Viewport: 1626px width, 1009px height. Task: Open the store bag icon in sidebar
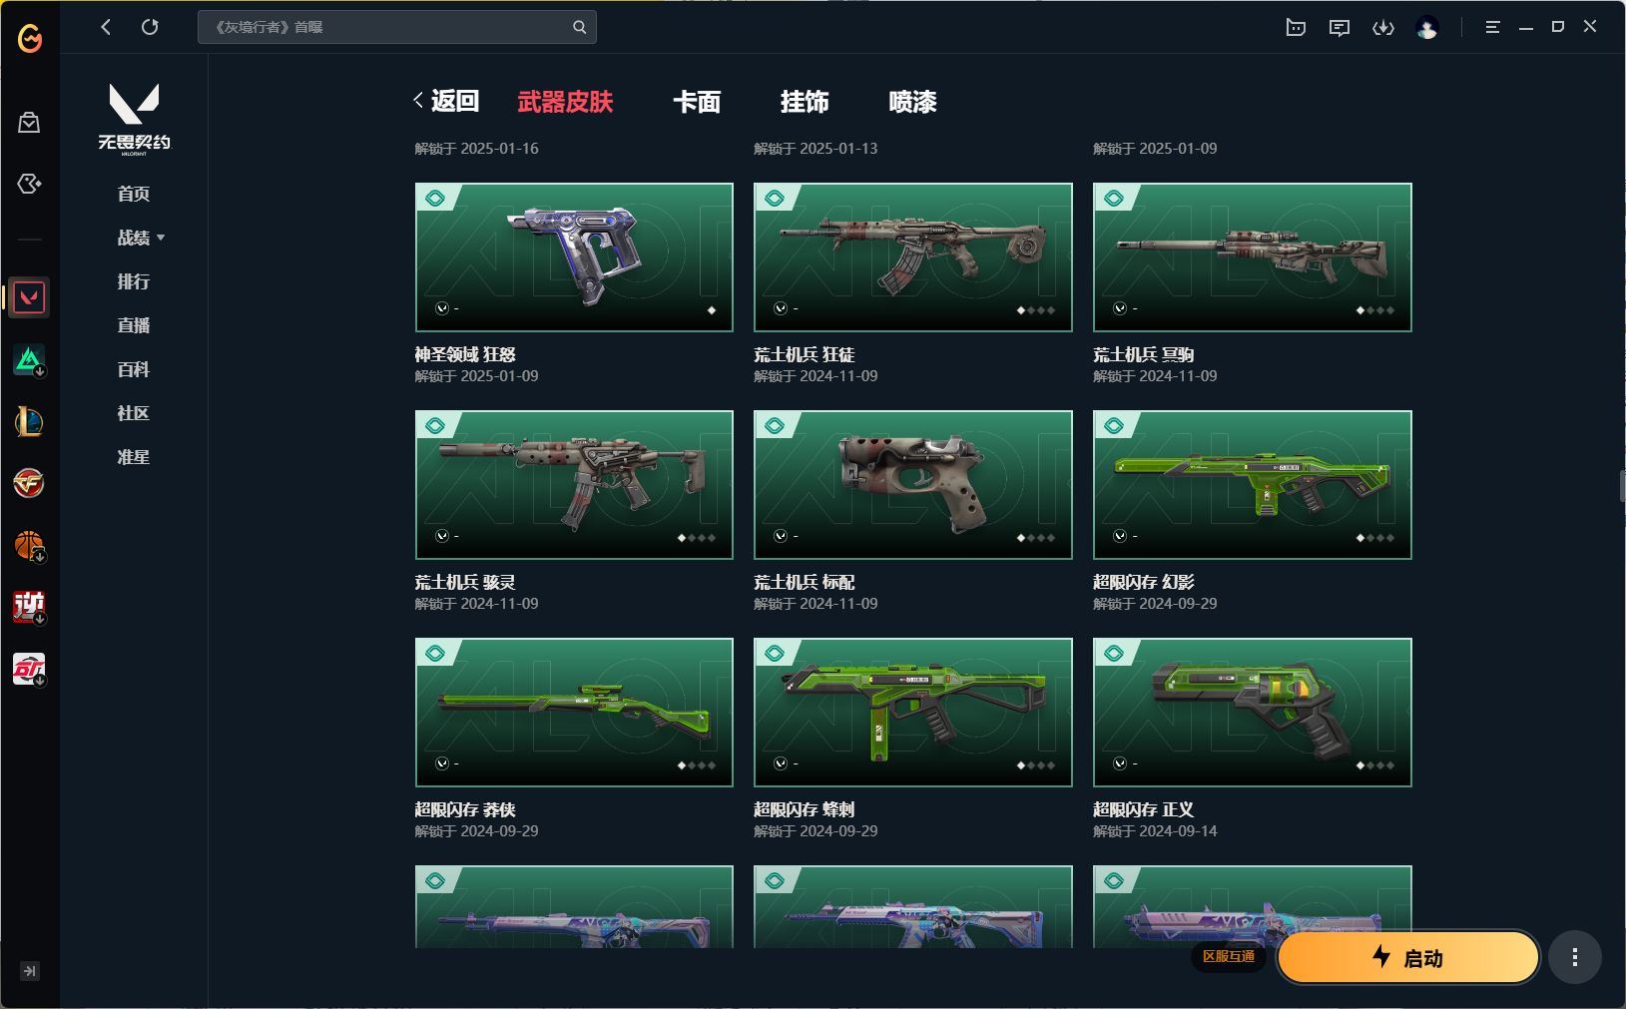tap(29, 122)
